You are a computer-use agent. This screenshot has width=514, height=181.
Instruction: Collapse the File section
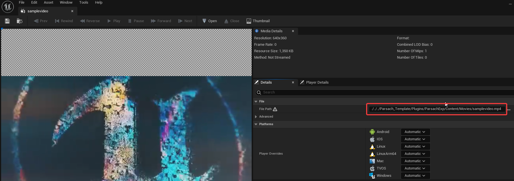point(256,102)
